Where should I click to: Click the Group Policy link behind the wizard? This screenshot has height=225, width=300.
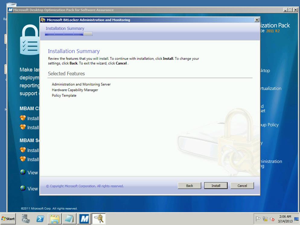click(x=270, y=125)
